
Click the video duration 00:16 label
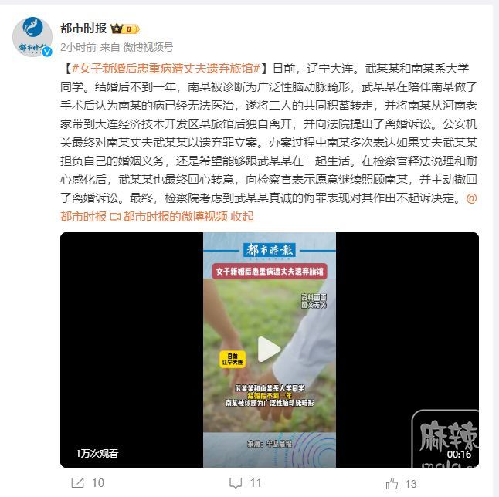459,454
